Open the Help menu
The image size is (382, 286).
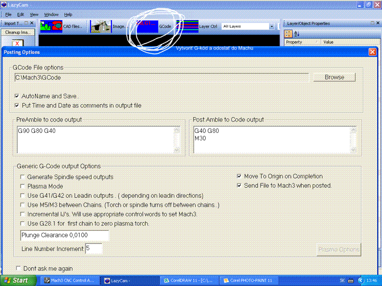(x=68, y=14)
